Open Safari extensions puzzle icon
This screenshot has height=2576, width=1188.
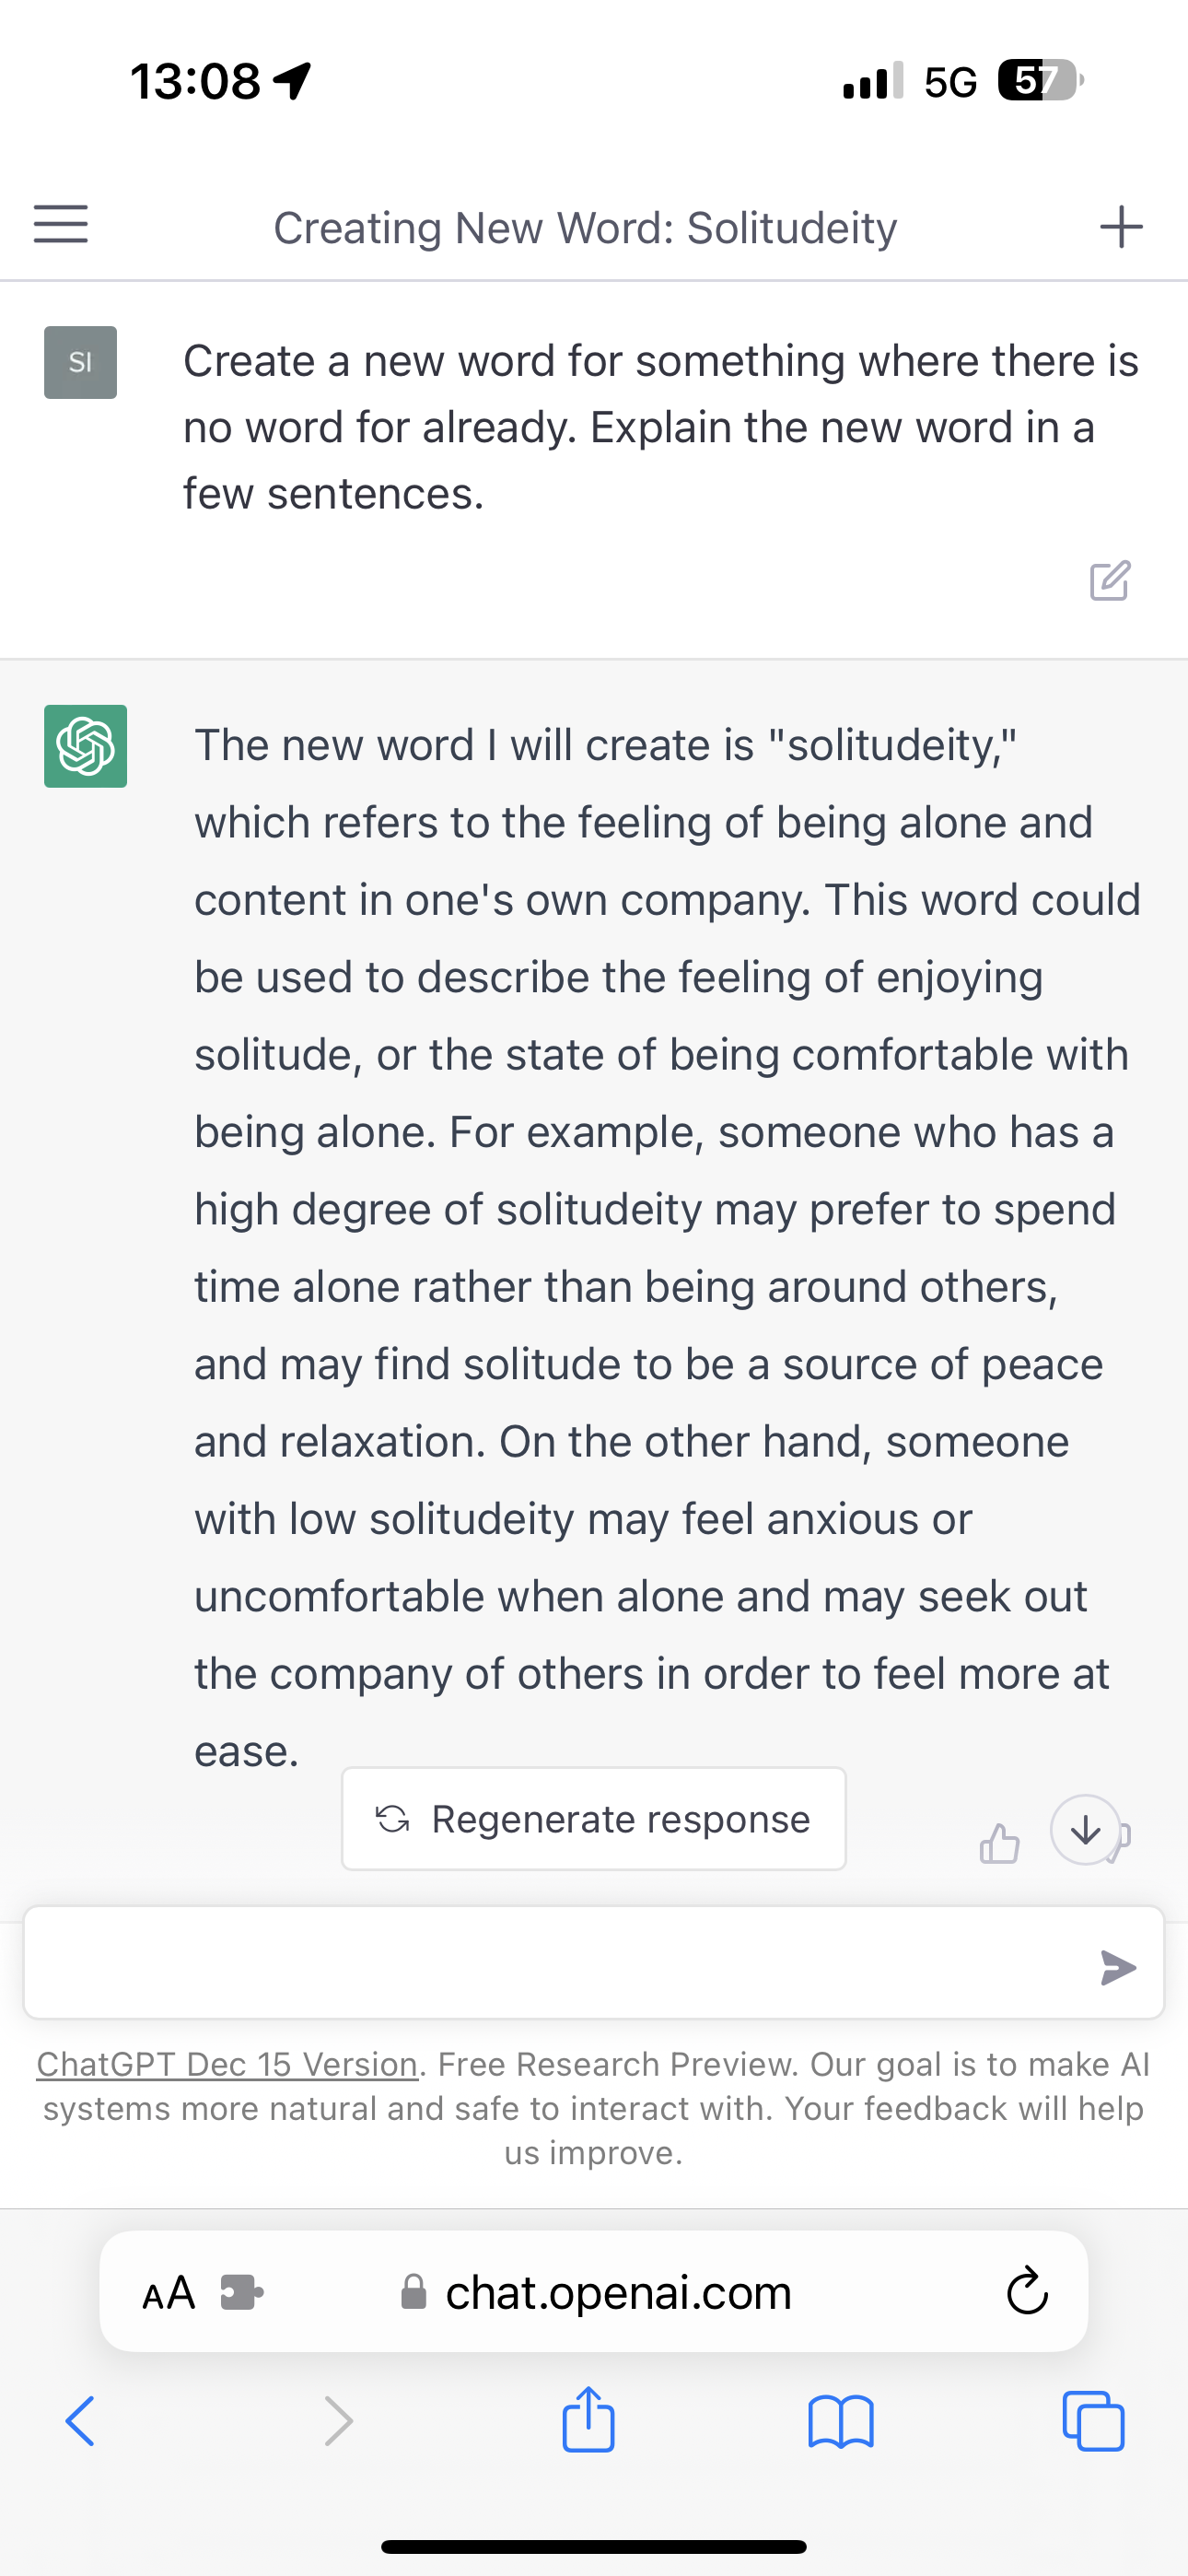(x=241, y=2292)
